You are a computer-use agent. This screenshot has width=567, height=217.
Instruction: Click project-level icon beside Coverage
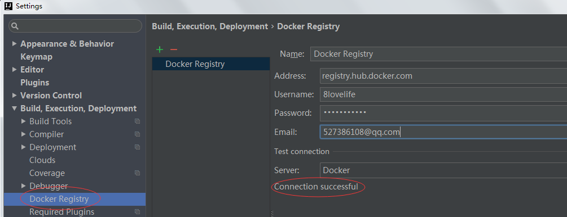[x=138, y=173]
